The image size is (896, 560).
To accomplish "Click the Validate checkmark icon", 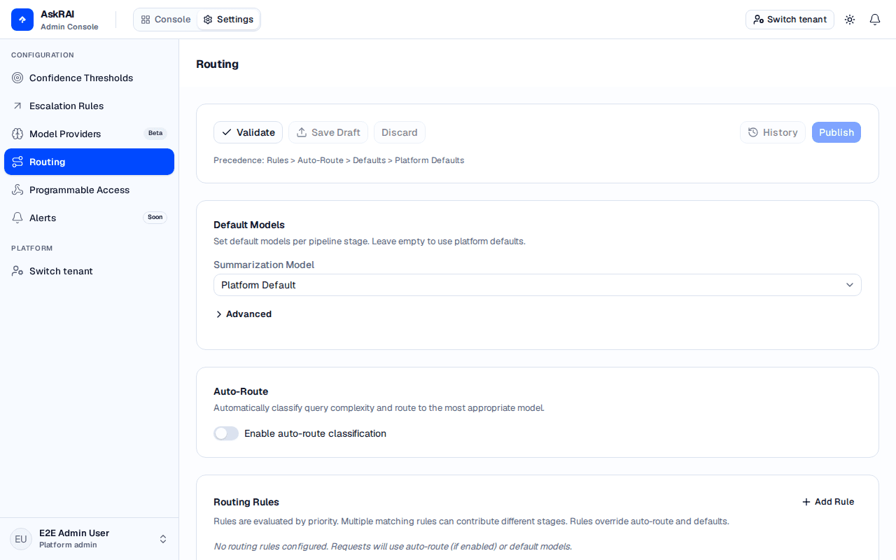I will [227, 132].
